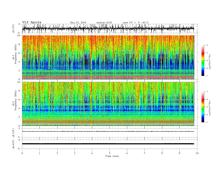This screenshot has width=222, height=172.
Task: Click time axis tick label "0"
Action: (22, 153)
